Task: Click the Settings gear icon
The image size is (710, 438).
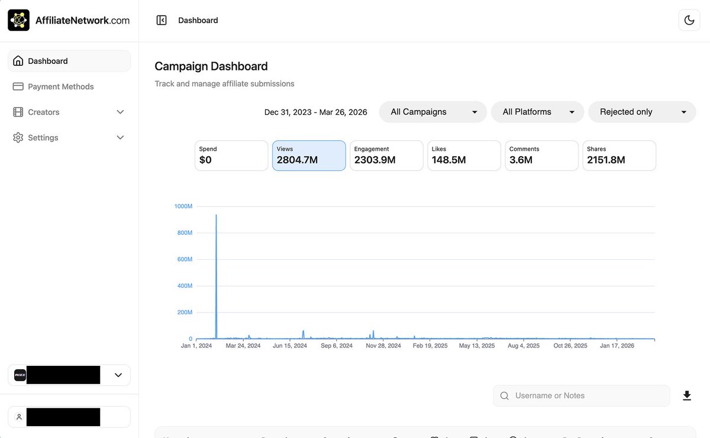Action: [18, 137]
